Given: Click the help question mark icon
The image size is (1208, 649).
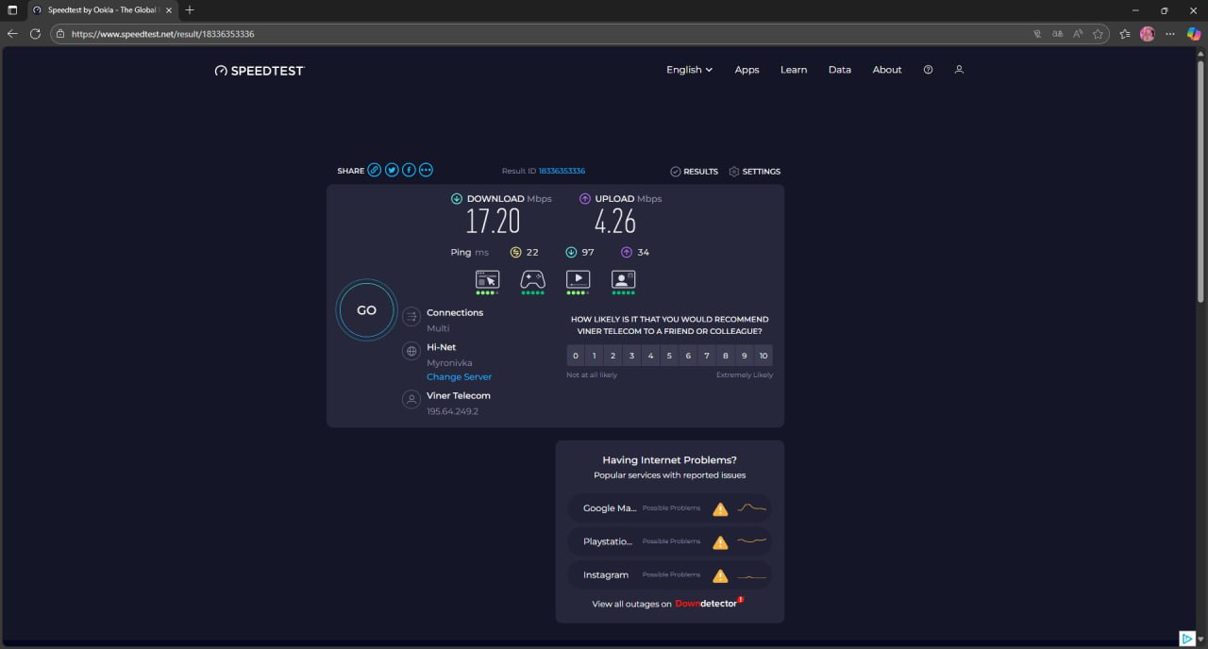Looking at the screenshot, I should 928,70.
